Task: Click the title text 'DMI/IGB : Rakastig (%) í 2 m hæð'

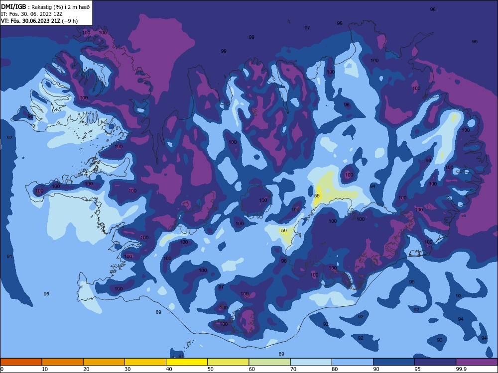Action: tap(45, 6)
